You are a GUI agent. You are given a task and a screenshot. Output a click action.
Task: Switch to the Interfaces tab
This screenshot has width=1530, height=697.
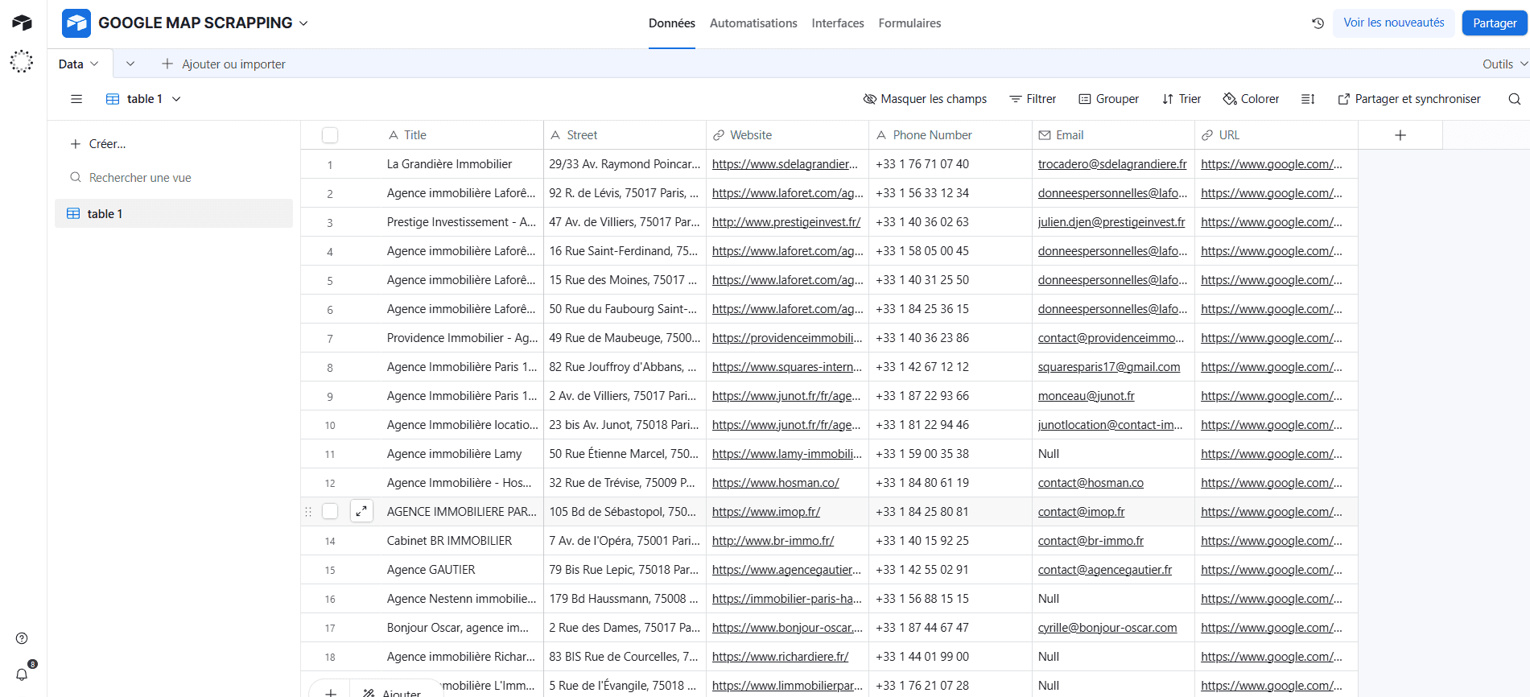[x=838, y=23]
